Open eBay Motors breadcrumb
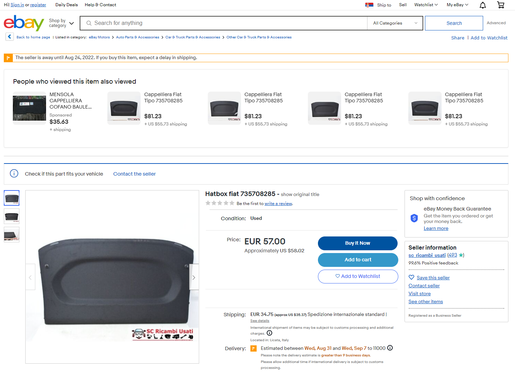 [99, 37]
